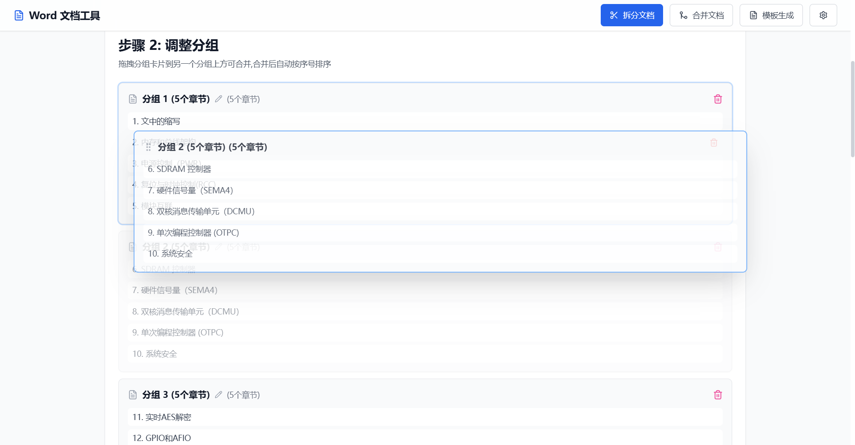
Task: Switch to 合并文档 tab
Action: pos(701,15)
